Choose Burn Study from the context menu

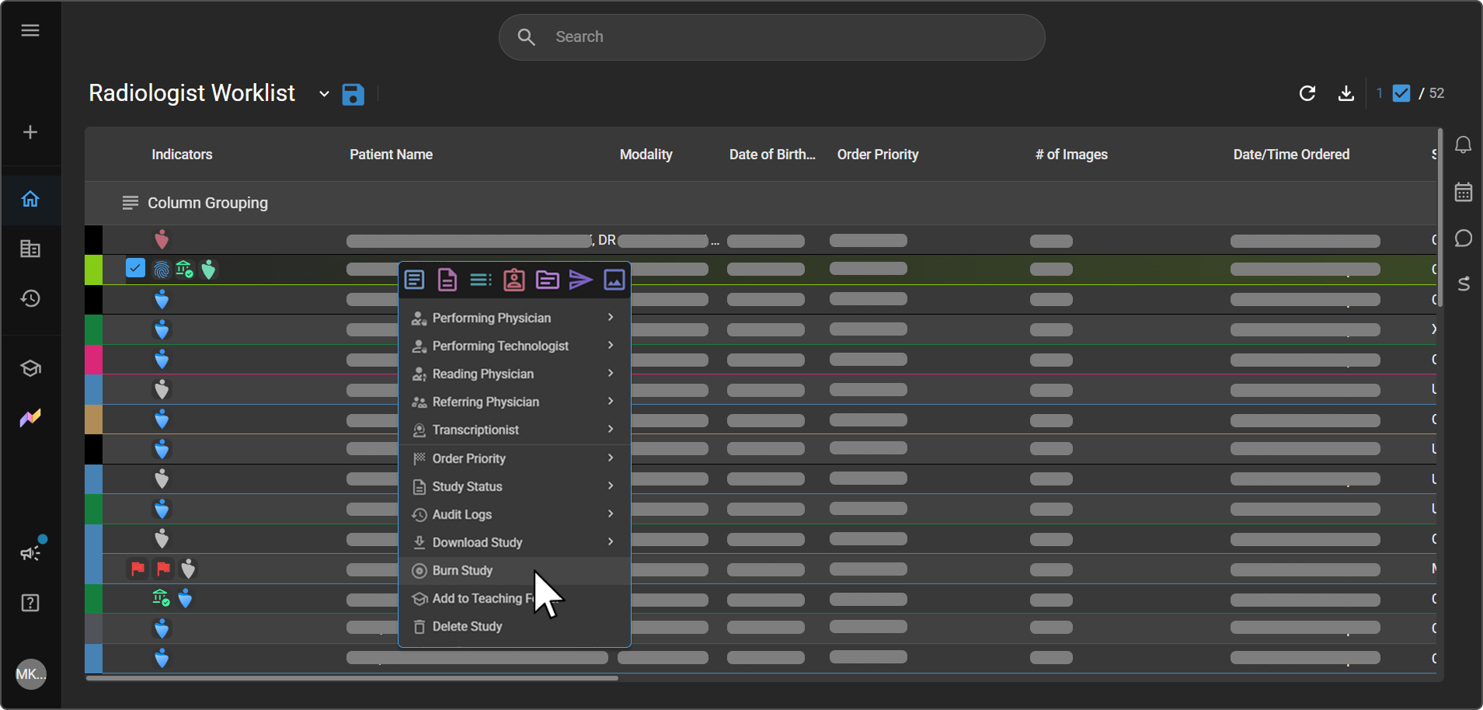(513, 570)
